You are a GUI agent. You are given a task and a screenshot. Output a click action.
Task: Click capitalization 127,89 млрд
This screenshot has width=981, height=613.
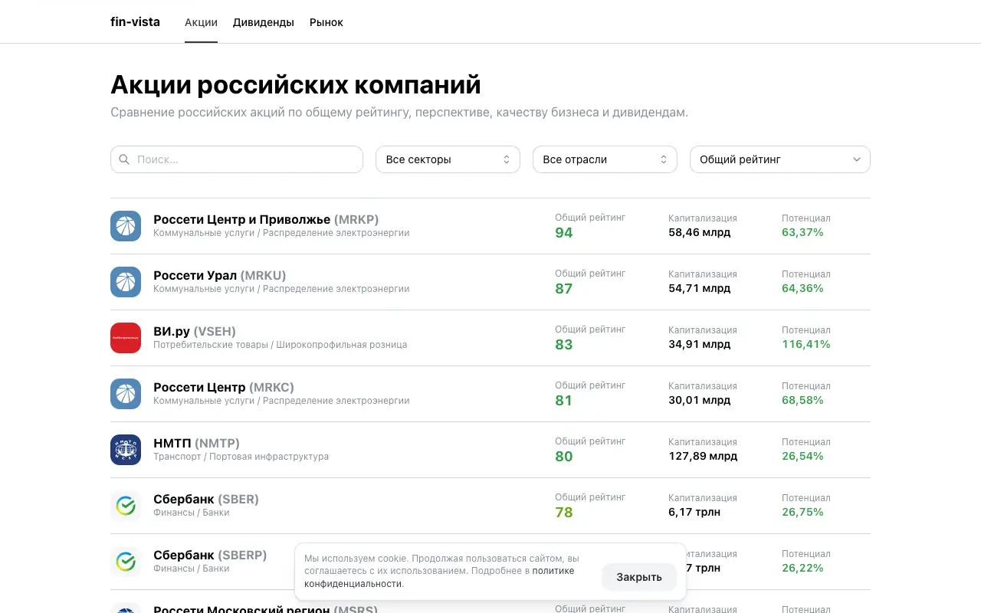click(x=703, y=456)
